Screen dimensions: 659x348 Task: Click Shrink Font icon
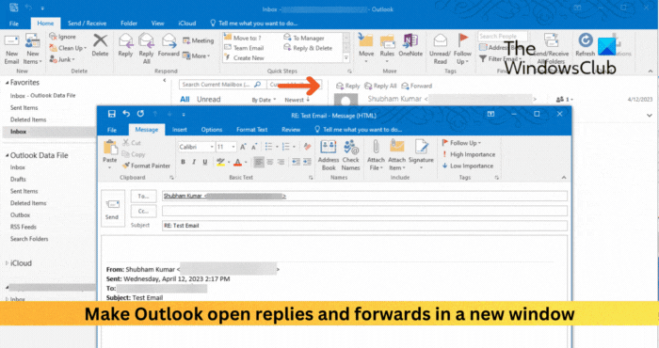tap(254, 147)
